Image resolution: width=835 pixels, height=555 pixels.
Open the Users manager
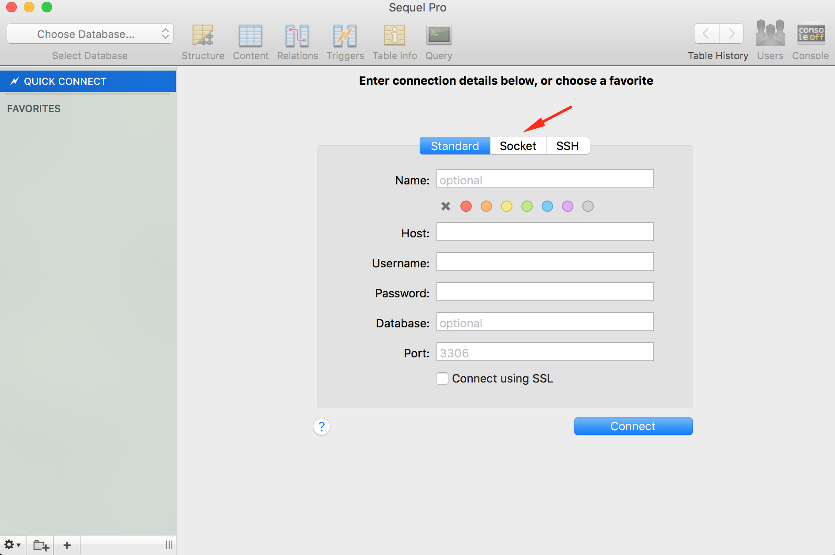(x=770, y=40)
